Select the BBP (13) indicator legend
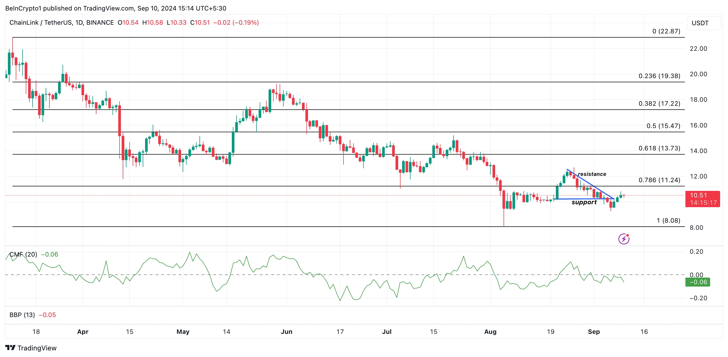The width and height of the screenshot is (728, 357). point(22,315)
